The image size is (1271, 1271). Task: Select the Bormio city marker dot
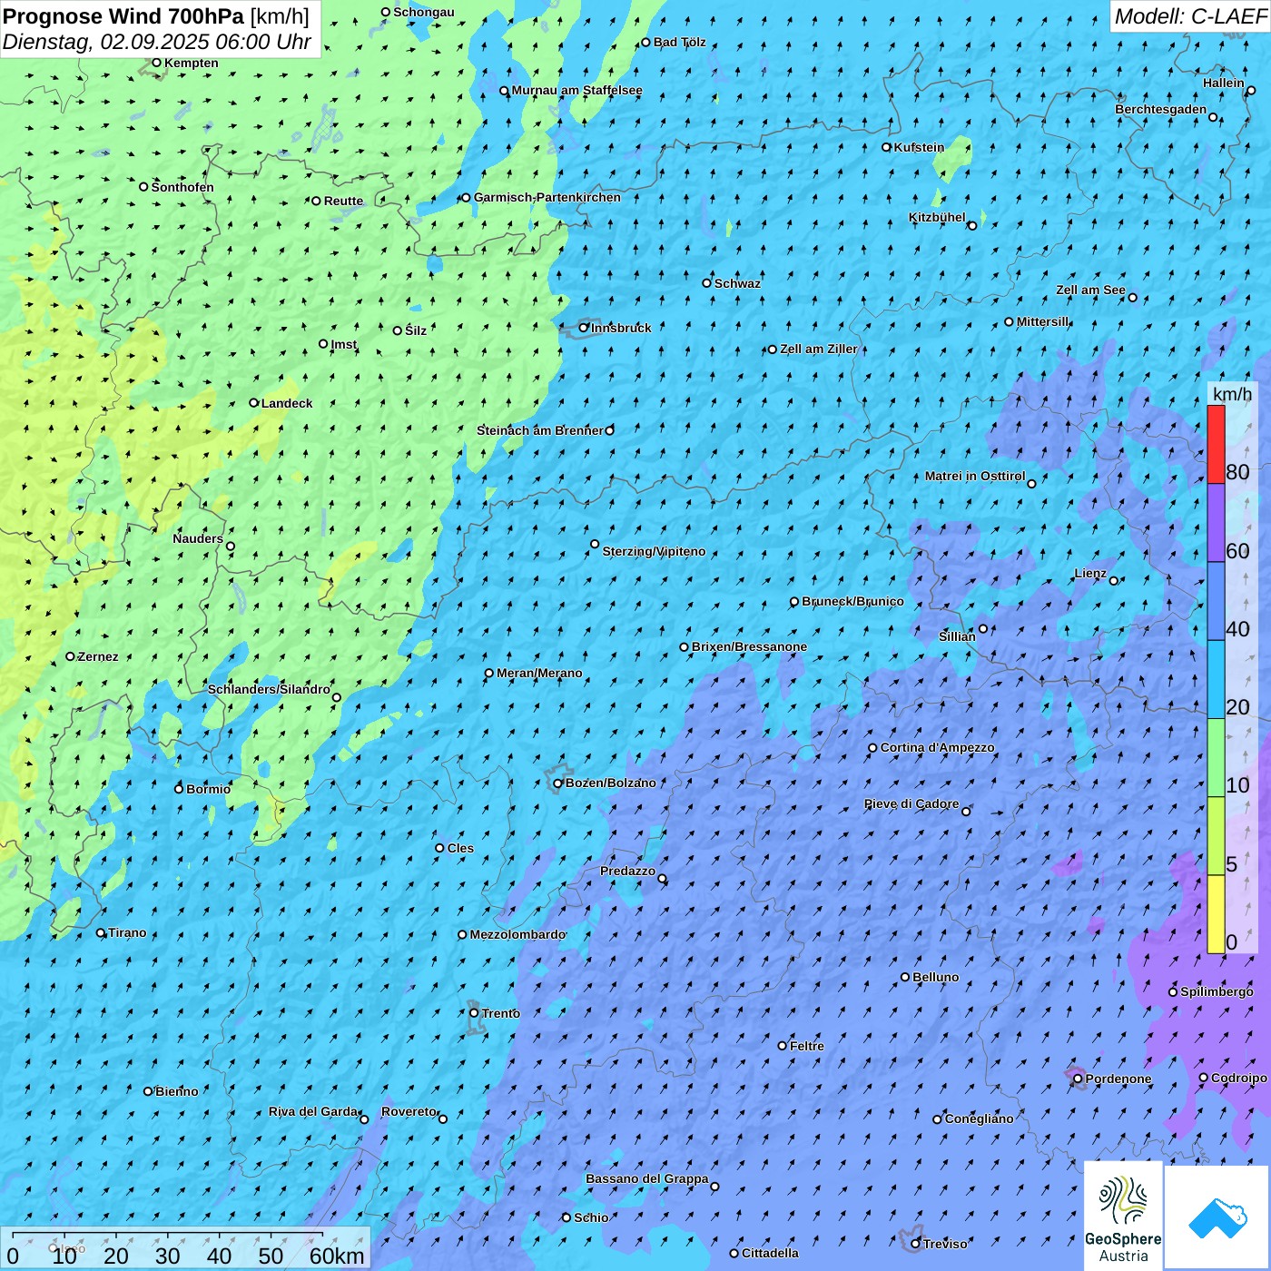[x=179, y=789]
